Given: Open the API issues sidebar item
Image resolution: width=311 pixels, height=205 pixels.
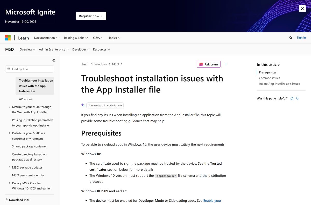Looking at the screenshot, I should click(x=26, y=99).
